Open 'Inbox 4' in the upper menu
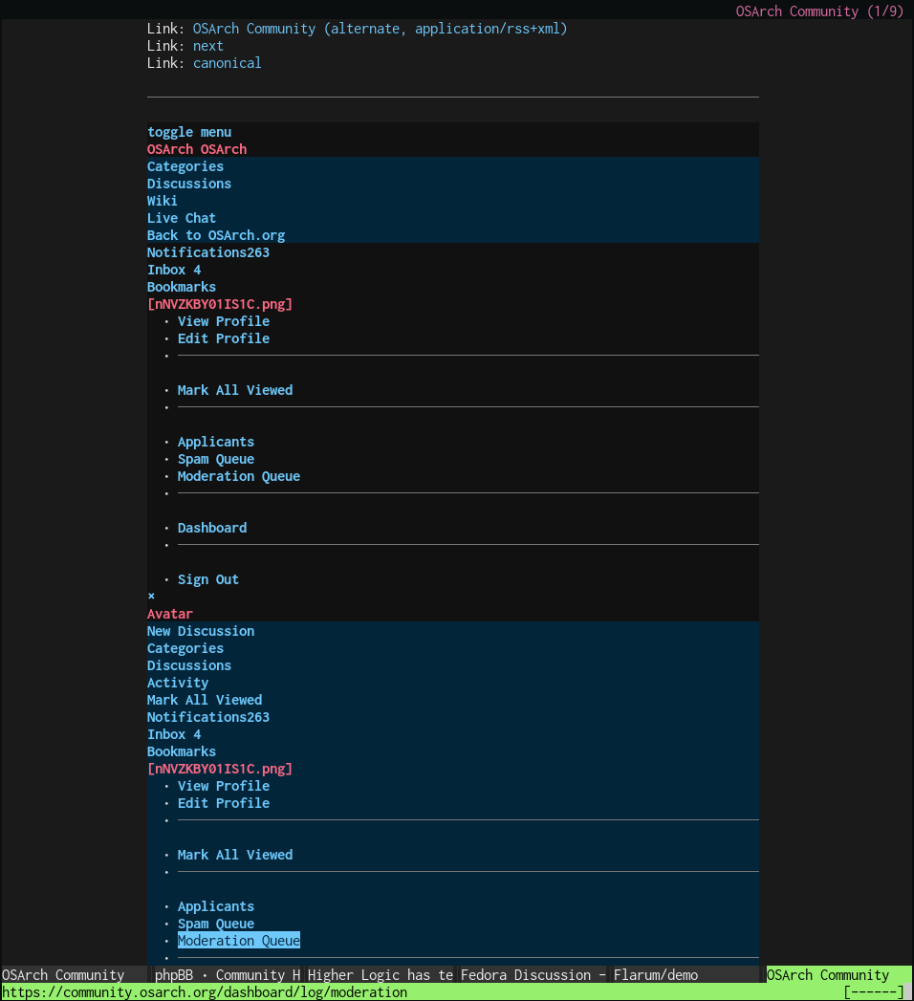 point(174,270)
